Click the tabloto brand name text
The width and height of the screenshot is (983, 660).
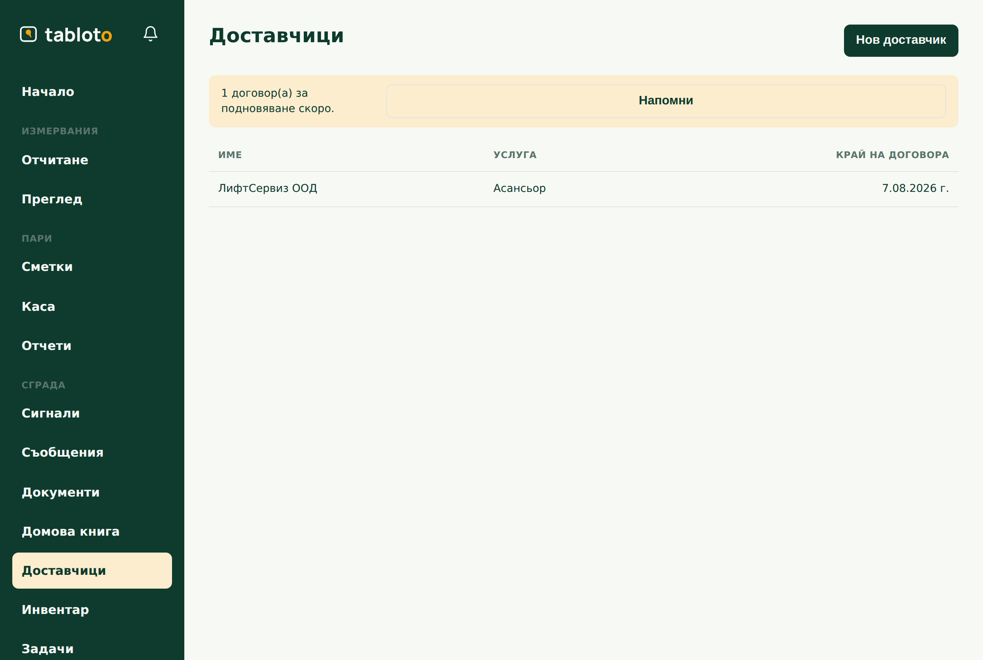click(x=78, y=35)
